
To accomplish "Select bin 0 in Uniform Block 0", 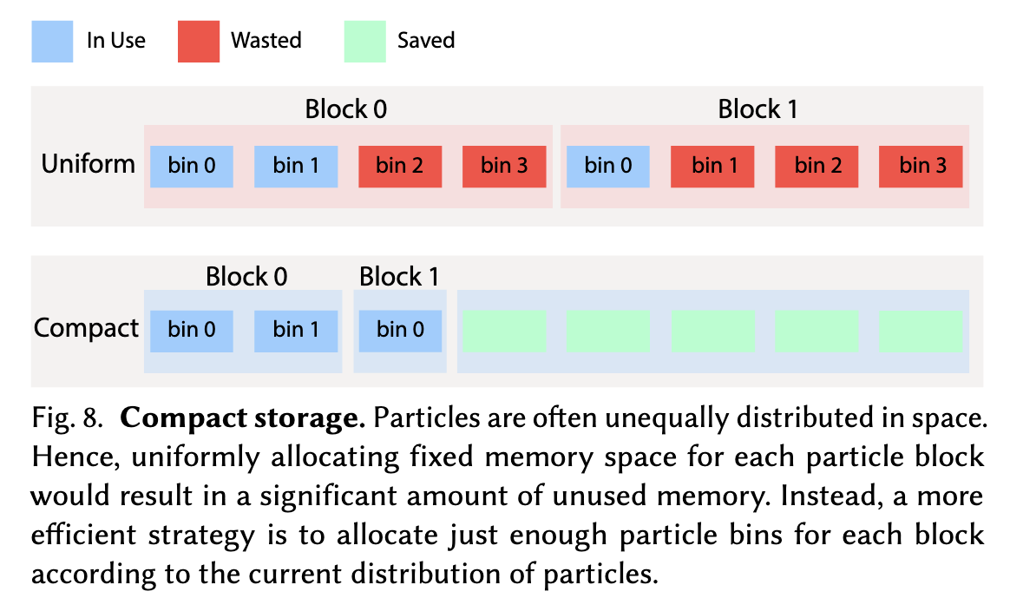I will (191, 167).
